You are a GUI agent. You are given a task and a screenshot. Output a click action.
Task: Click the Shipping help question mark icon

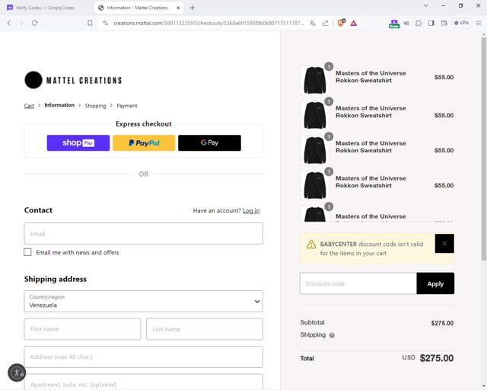[332, 335]
